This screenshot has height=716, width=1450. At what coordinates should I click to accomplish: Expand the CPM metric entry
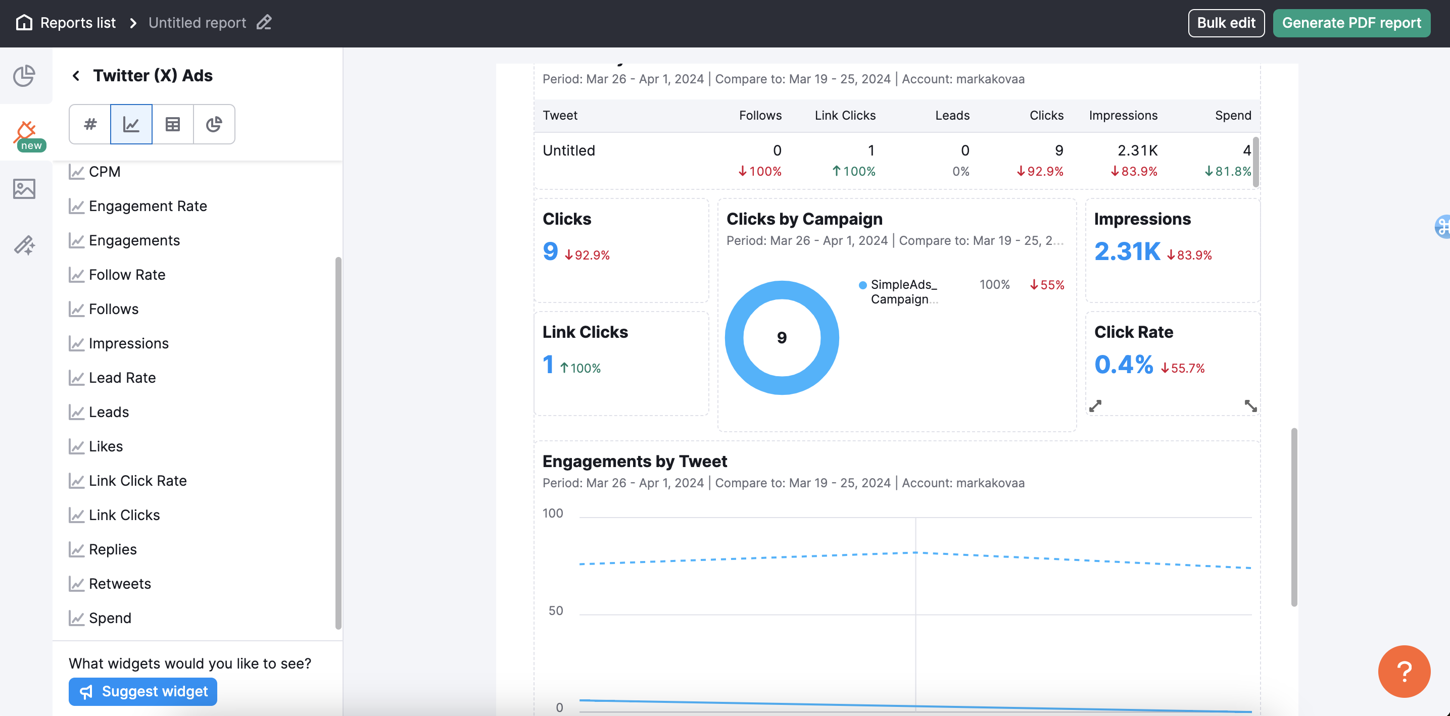pos(104,171)
